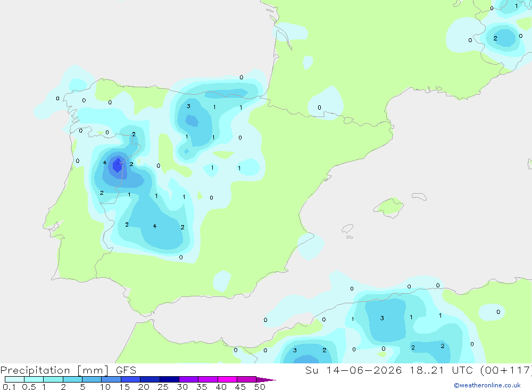Click the "18..21 UTC" time text
Image resolution: width=532 pixels, height=390 pixels.
(x=441, y=370)
